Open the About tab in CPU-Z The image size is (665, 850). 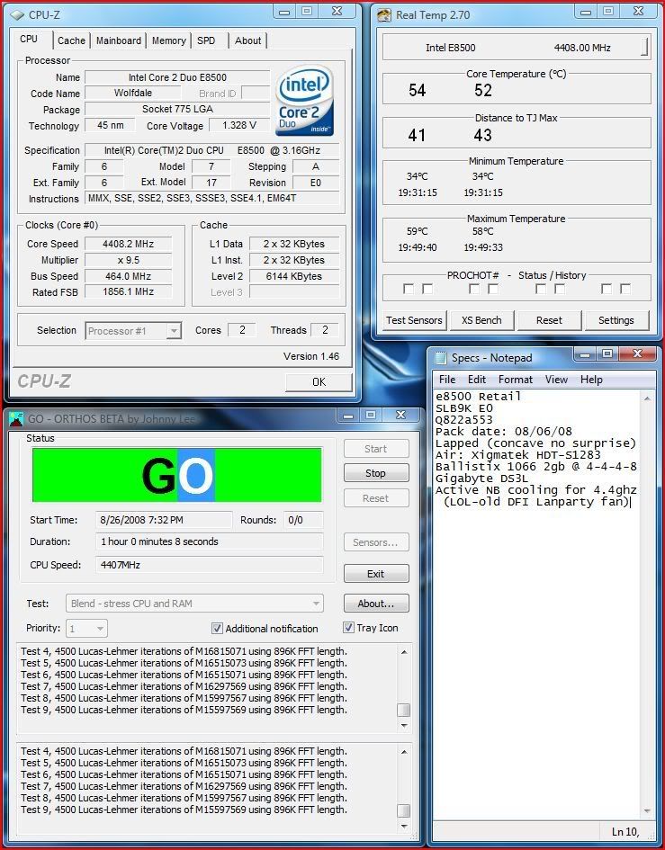(247, 40)
